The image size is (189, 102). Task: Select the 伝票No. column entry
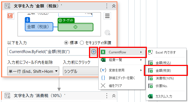[166, 86]
